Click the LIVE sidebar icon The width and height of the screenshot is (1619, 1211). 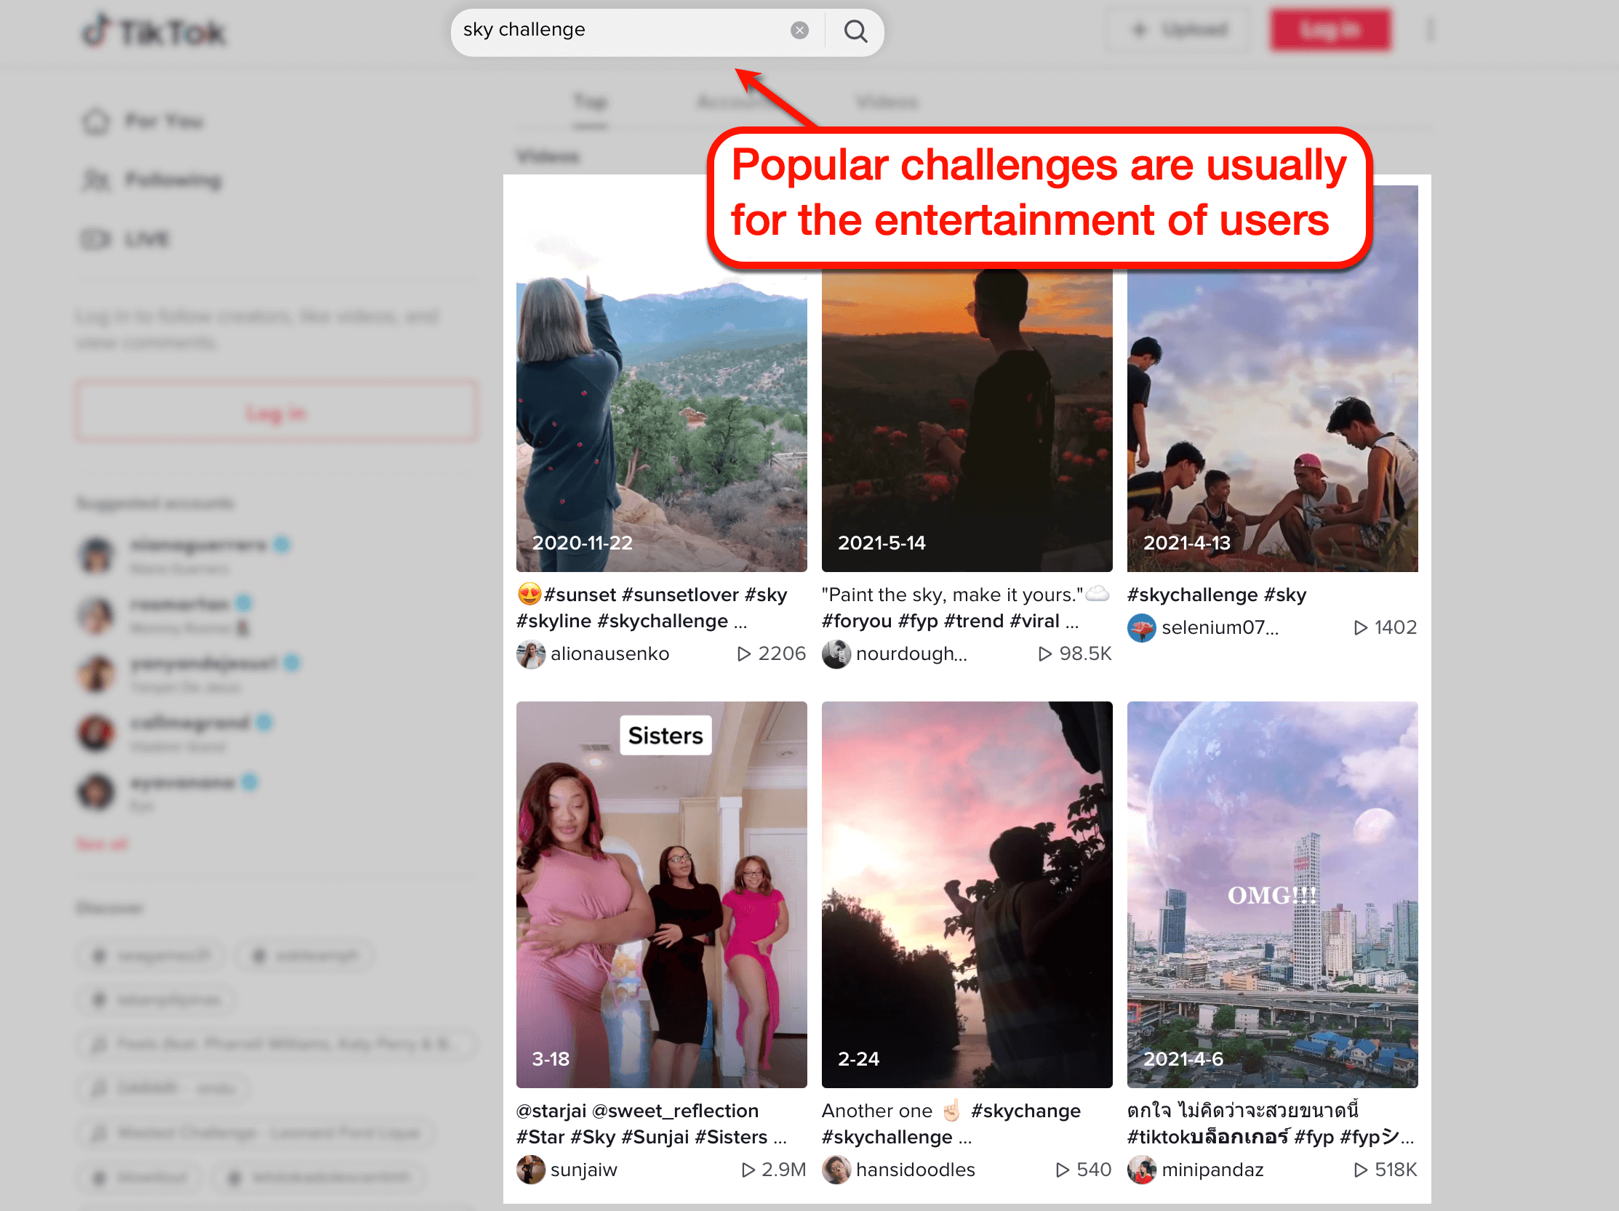coord(95,239)
